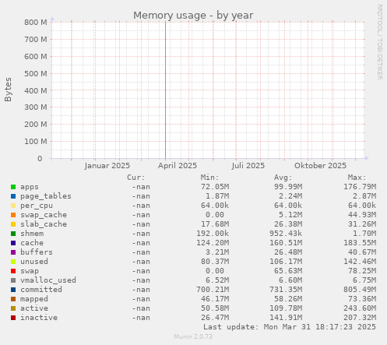Click unused min value 80.37M

point(215,262)
